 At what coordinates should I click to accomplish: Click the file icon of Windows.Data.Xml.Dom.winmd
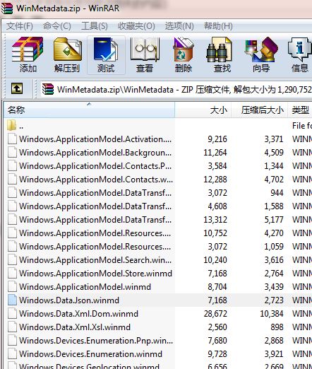pyautogui.click(x=12, y=313)
